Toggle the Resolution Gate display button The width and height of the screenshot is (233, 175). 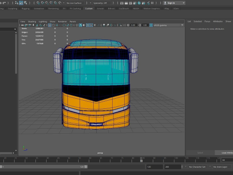pyautogui.click(x=57, y=25)
